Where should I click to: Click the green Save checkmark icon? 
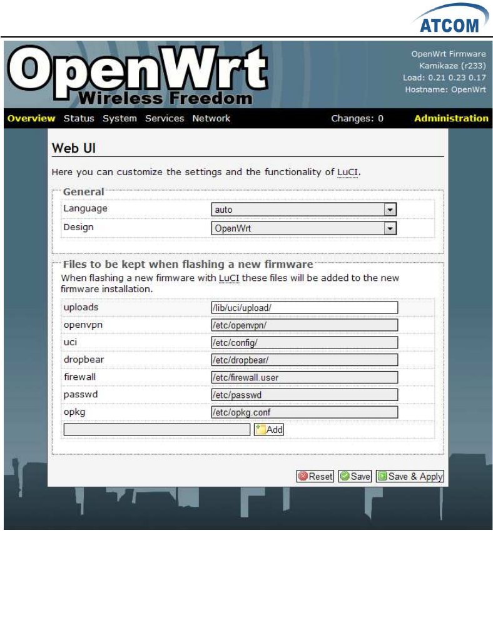pos(345,476)
